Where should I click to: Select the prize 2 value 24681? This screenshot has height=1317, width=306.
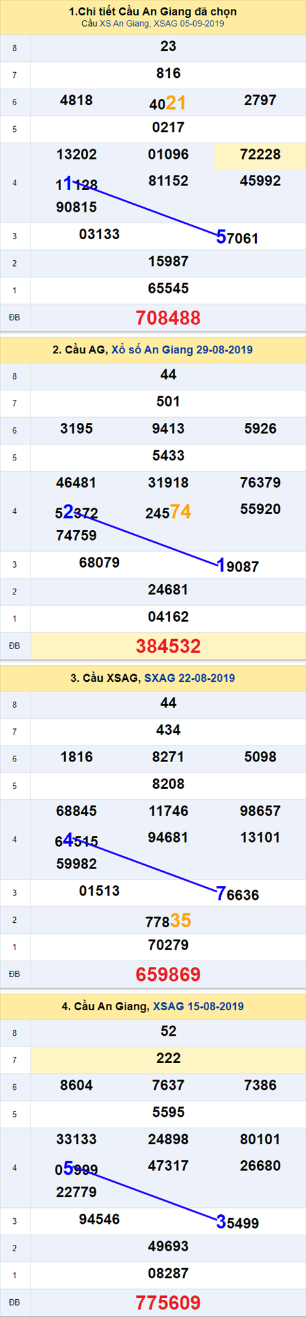[168, 590]
